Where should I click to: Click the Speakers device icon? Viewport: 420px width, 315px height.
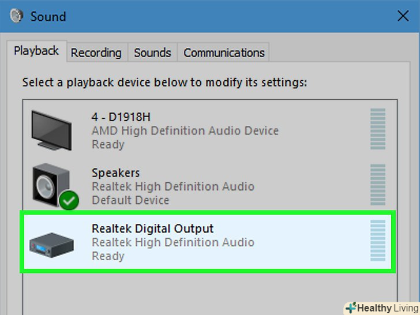51,183
